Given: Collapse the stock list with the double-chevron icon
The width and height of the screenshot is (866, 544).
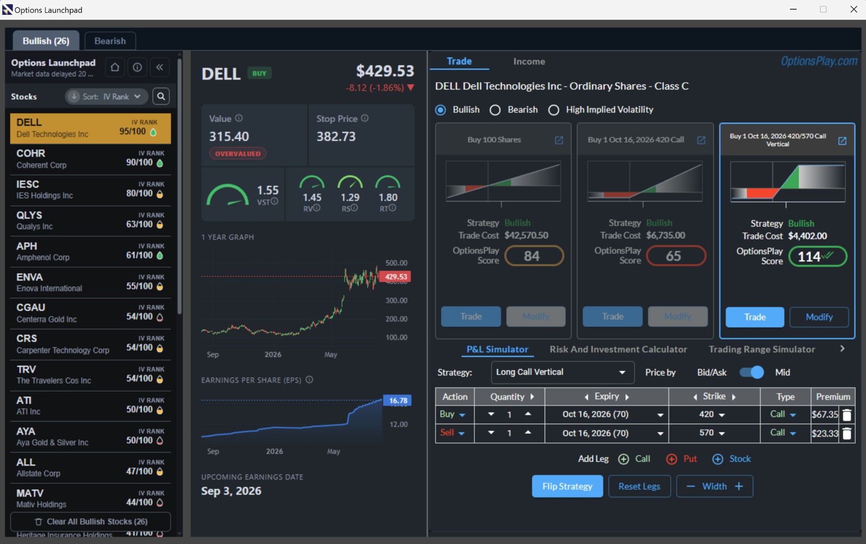Looking at the screenshot, I should pyautogui.click(x=159, y=67).
